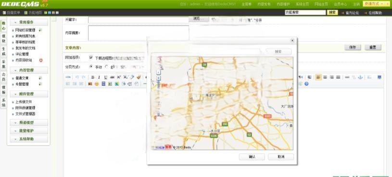Viewport: 392px width, 177px height.
Task: Open 所有档案列表 in sidebar
Action: pyautogui.click(x=25, y=36)
